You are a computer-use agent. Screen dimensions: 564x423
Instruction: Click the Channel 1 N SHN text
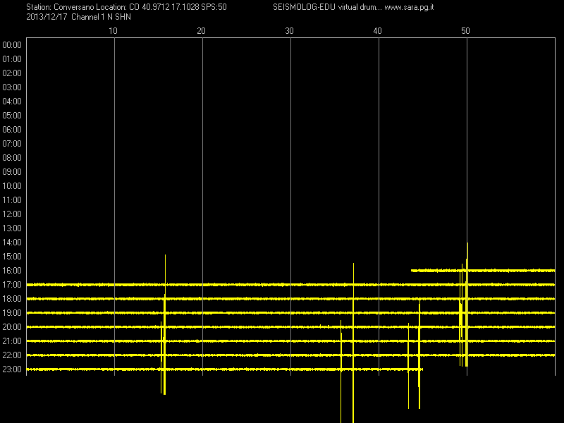click(101, 17)
